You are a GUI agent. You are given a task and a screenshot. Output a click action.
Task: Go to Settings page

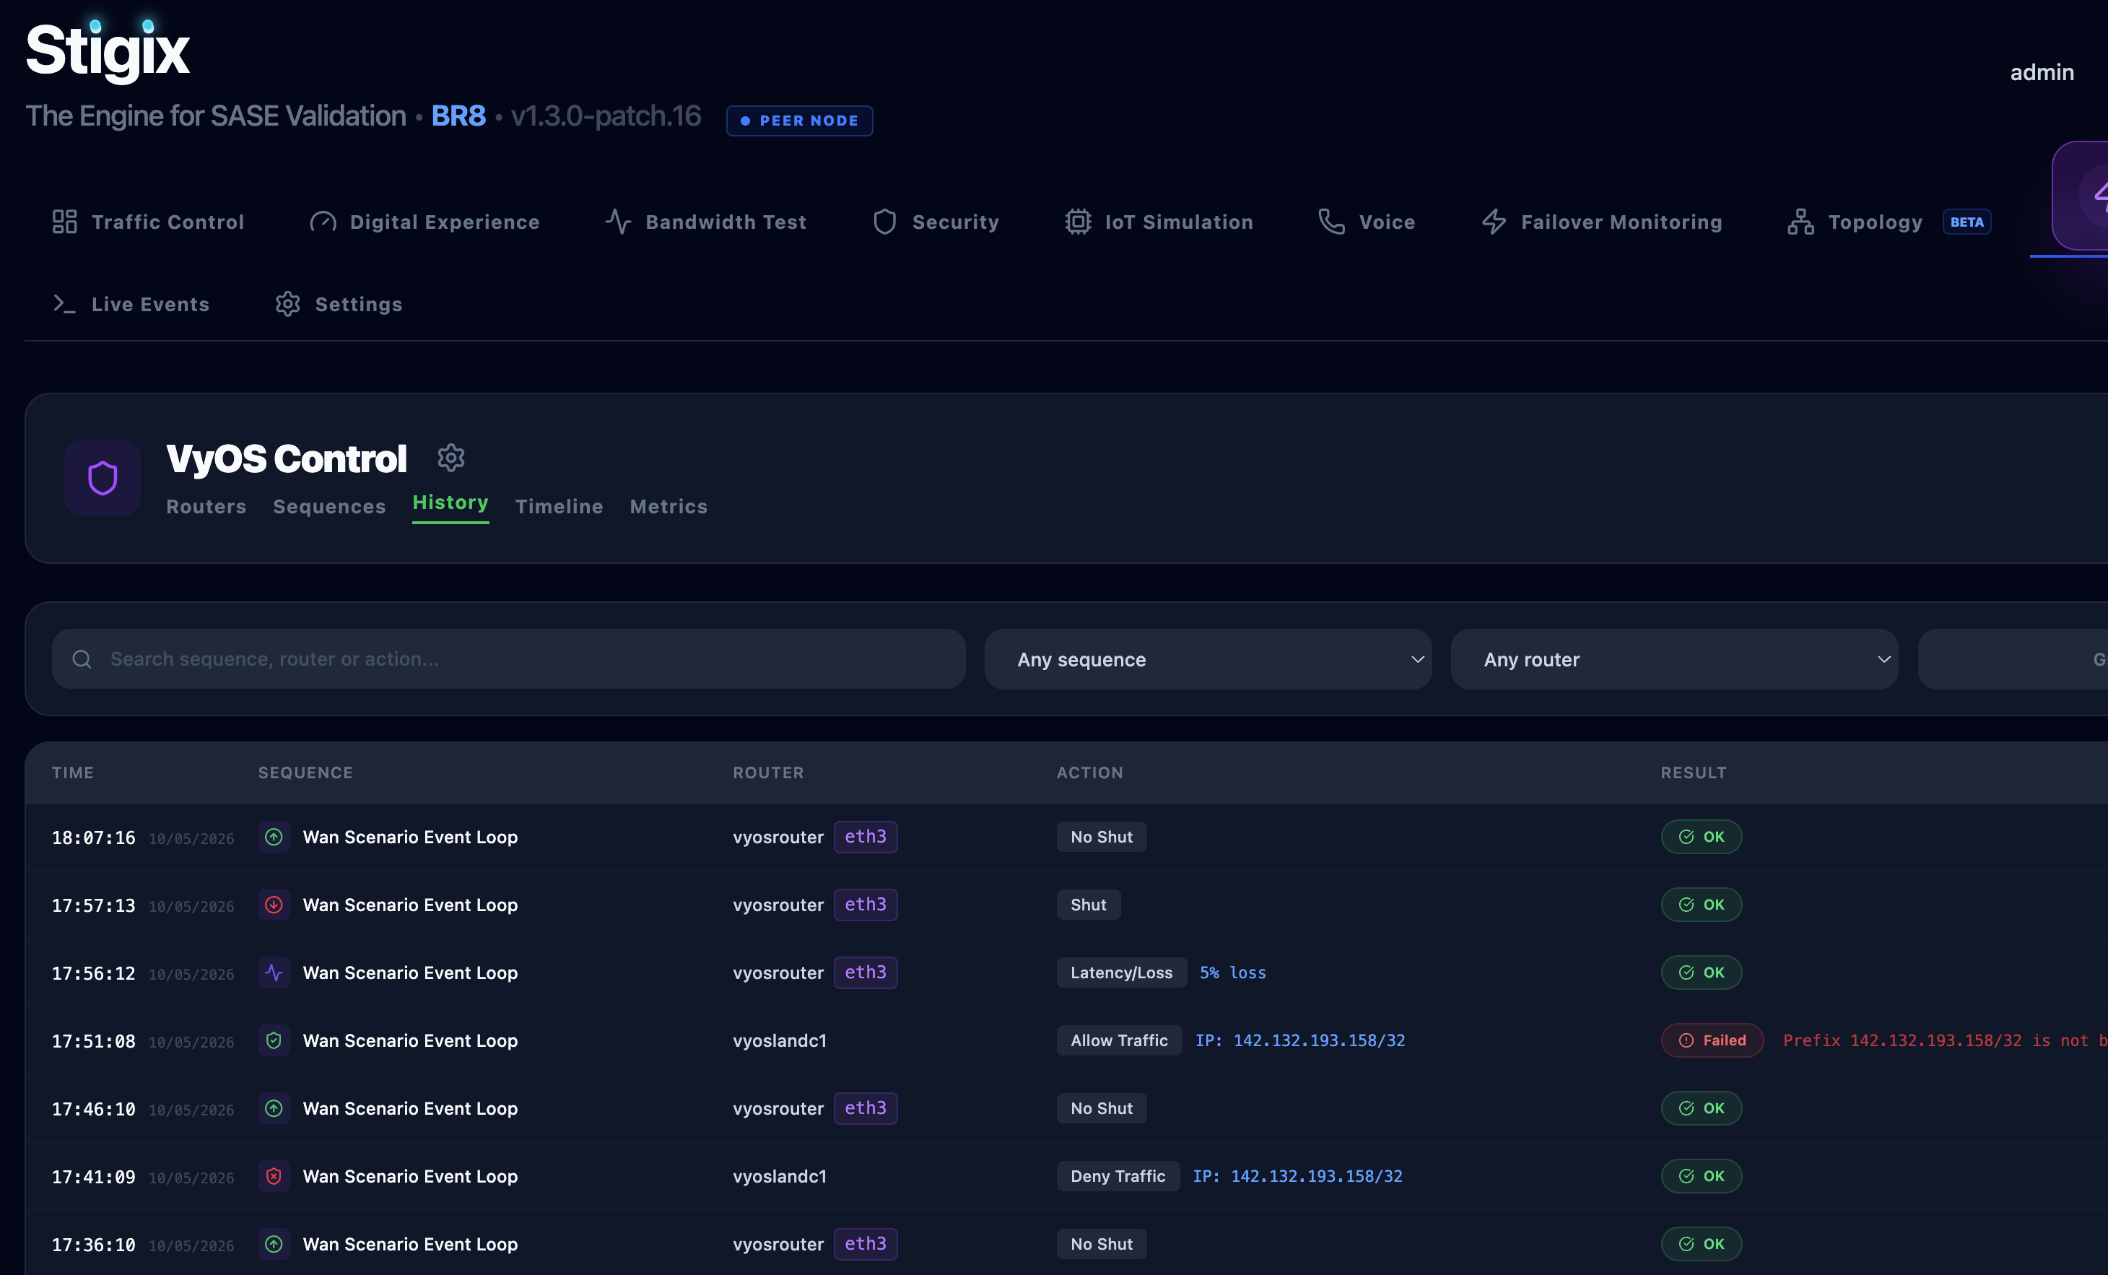pos(339,304)
